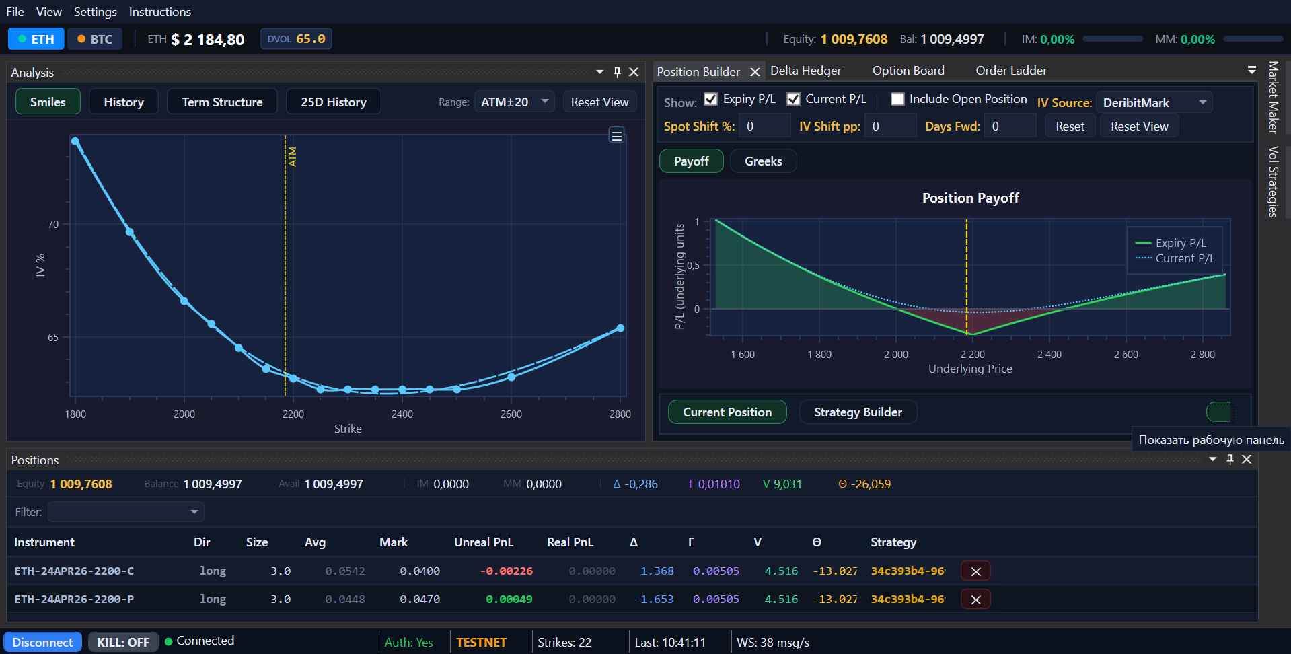This screenshot has height=654, width=1291.
Task: Close the Position Builder tab
Action: pyautogui.click(x=755, y=72)
